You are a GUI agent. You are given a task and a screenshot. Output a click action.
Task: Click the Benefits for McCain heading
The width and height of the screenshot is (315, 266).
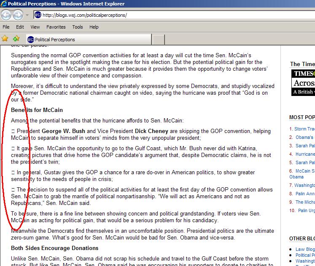coord(37,110)
